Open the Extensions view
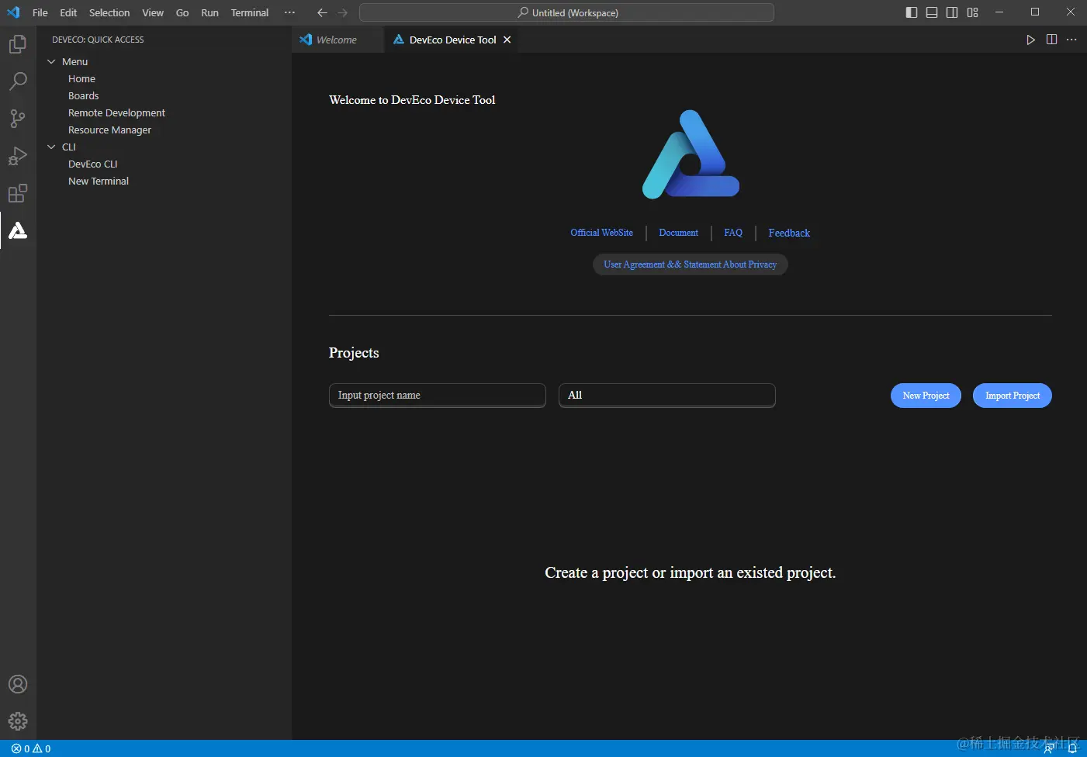 point(18,193)
